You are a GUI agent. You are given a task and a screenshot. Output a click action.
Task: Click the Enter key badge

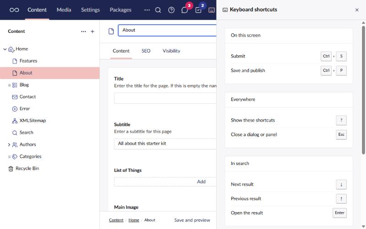(339, 213)
